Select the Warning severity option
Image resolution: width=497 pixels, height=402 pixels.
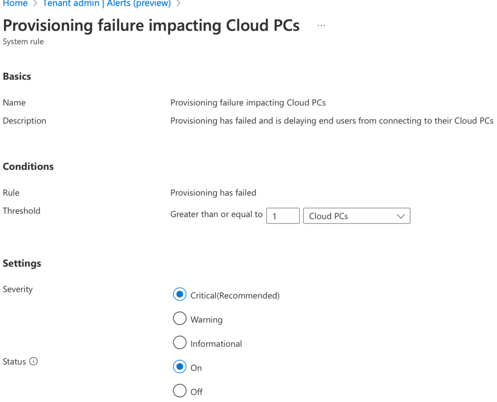(x=180, y=319)
